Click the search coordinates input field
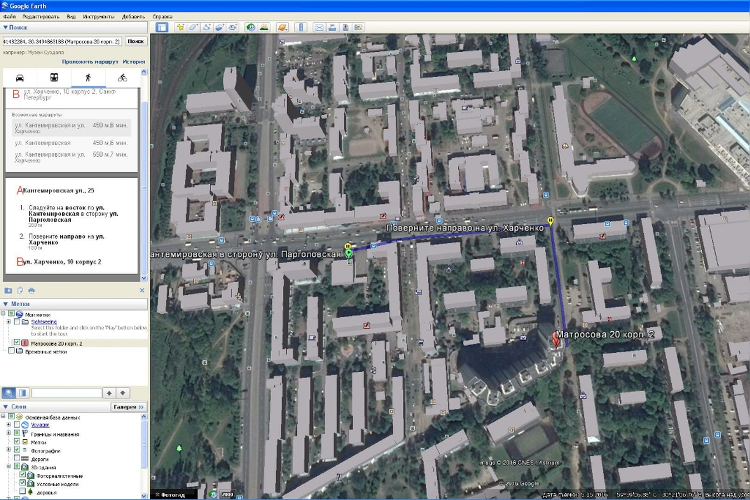This screenshot has height=500, width=750. [x=61, y=42]
